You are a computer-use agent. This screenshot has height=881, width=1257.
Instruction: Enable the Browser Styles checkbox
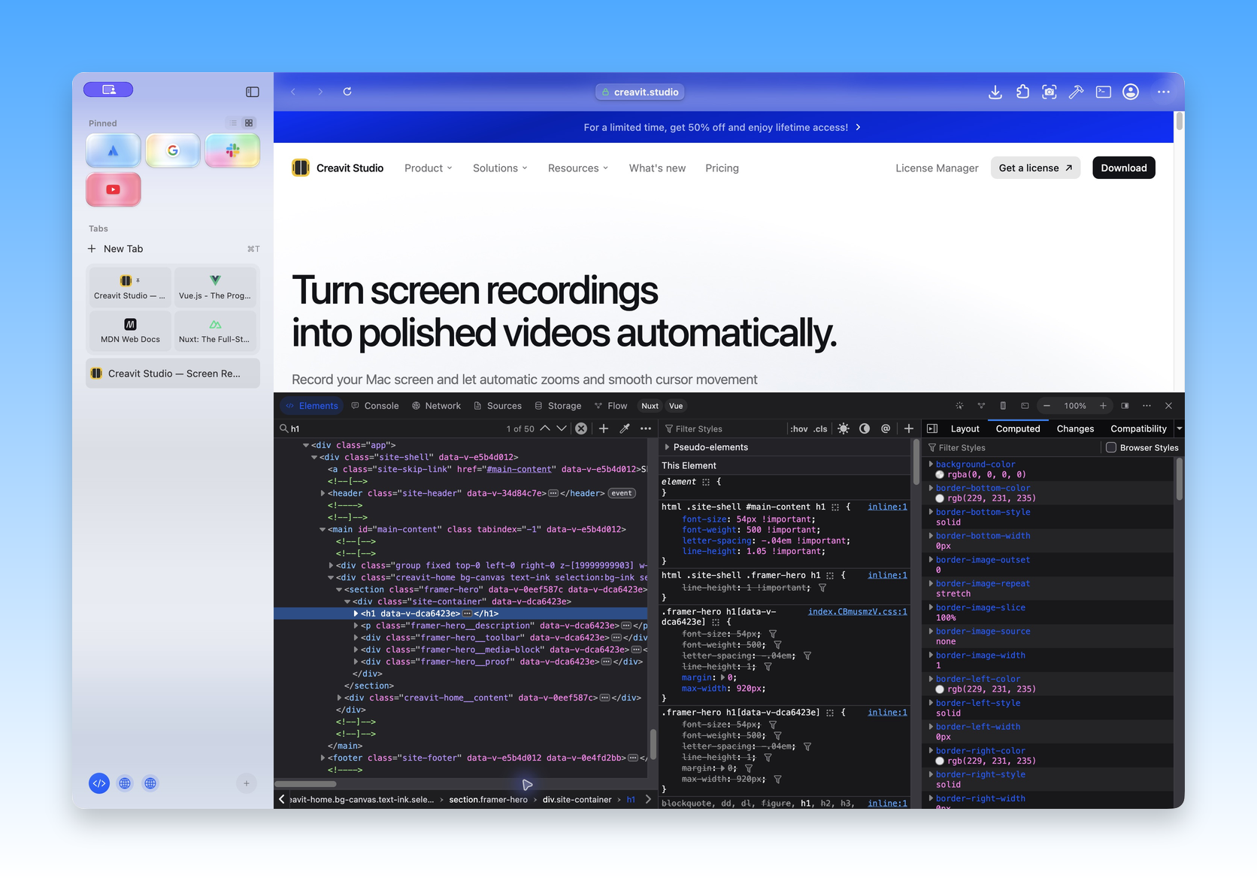pos(1110,447)
